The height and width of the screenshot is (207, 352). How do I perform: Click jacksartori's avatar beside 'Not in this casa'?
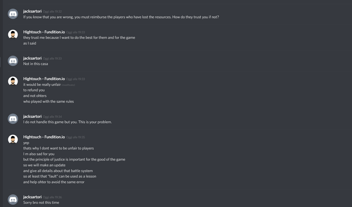(13, 61)
